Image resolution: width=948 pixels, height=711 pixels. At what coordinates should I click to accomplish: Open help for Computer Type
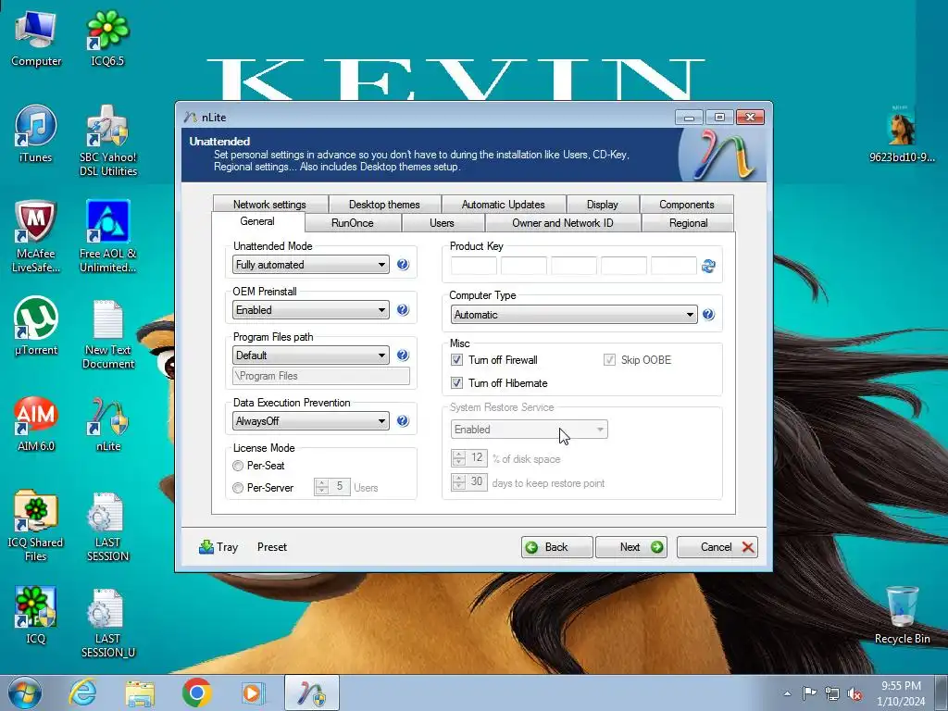coord(708,315)
